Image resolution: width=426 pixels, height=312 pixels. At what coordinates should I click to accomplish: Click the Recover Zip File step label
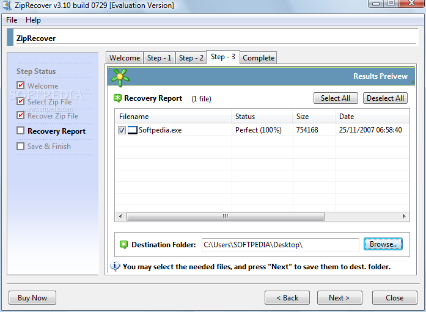click(x=53, y=116)
